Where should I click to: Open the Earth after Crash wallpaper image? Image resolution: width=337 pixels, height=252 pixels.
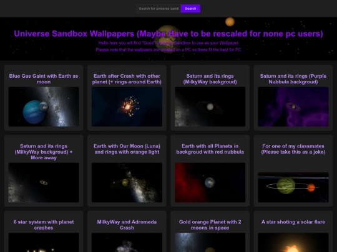pos(127,107)
